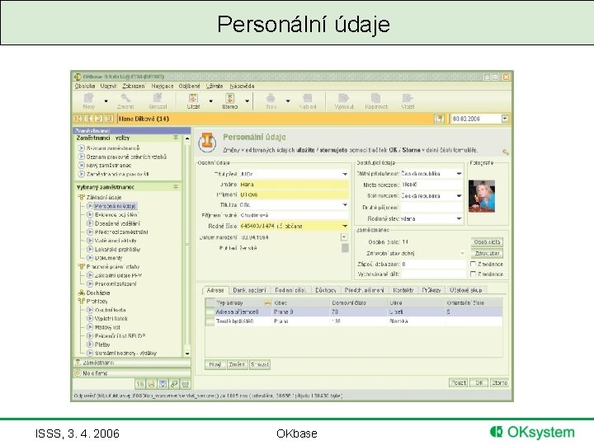Go to previous record navigation arrow

pos(88,119)
